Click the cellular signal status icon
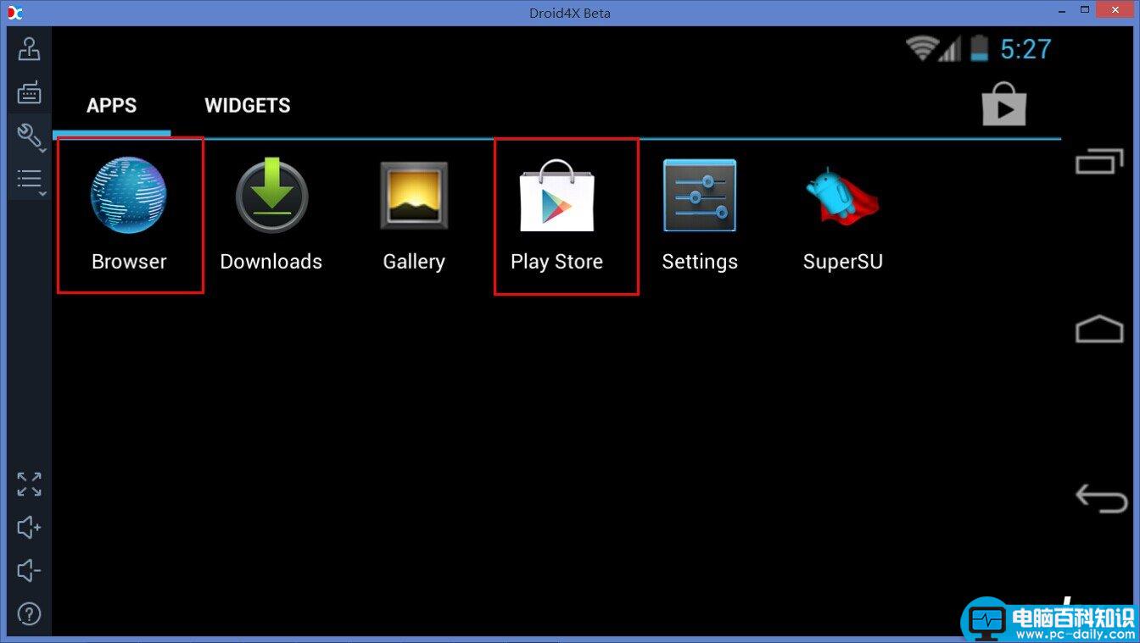 coord(949,49)
